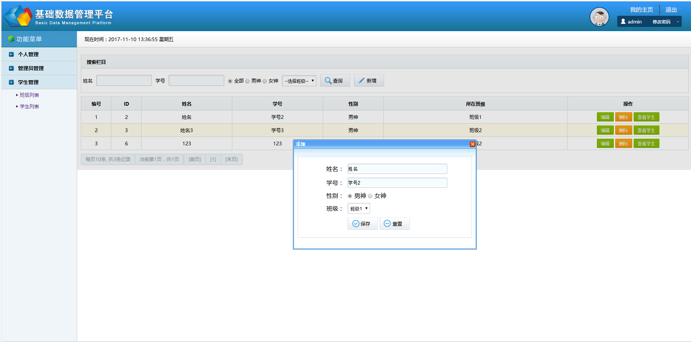Click the checkmark icon on 保存 button
The image size is (691, 342).
coord(355,223)
